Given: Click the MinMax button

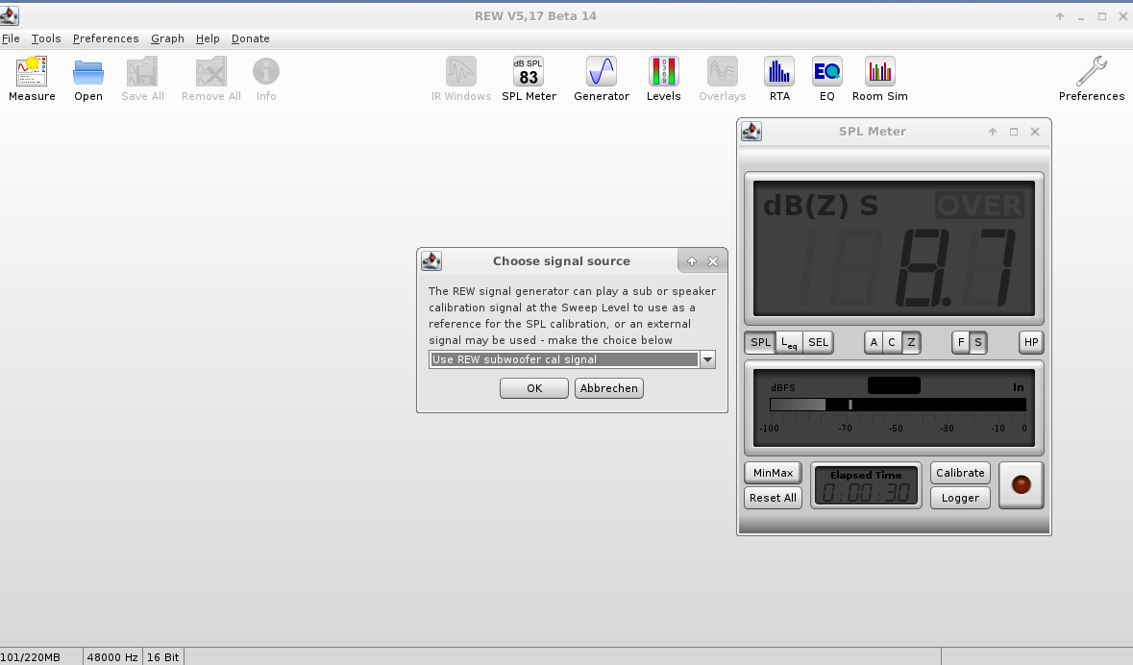Looking at the screenshot, I should point(774,473).
